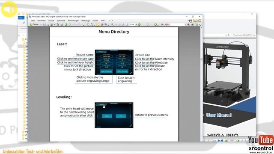Open the Dokument menu
This screenshot has width=274, height=154.
61,21
